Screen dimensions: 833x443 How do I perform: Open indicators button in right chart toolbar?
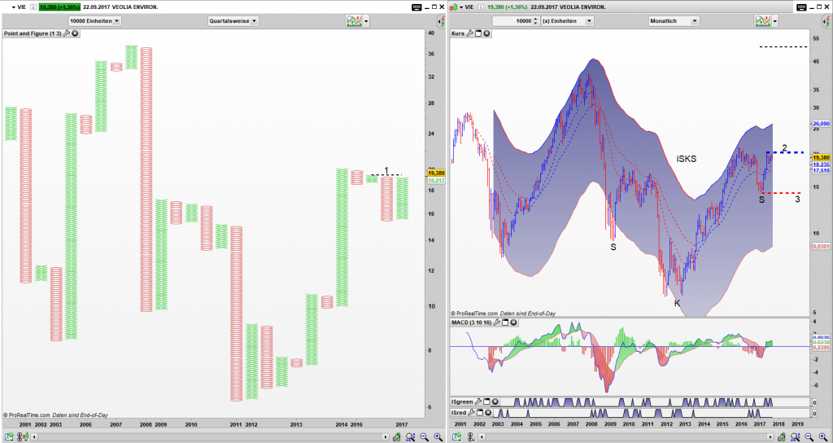click(762, 20)
